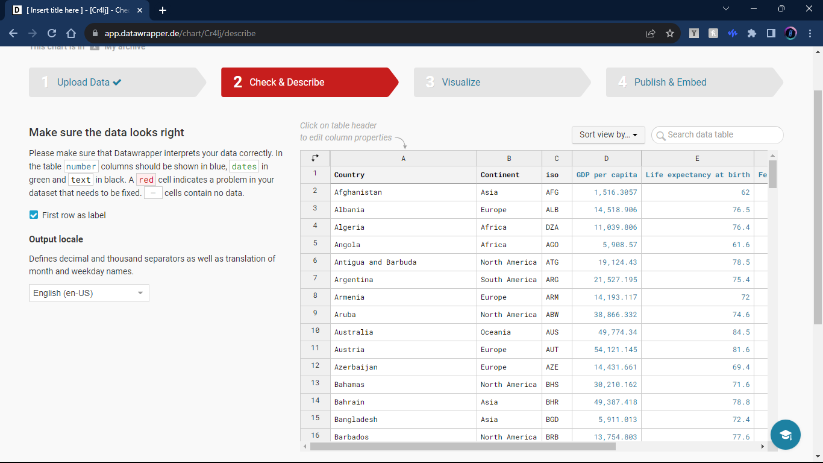The width and height of the screenshot is (823, 463).
Task: Return to the Upload Data step
Action: [x=83, y=83]
